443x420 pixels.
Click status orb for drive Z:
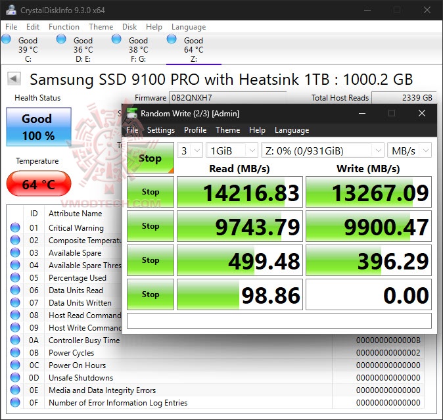click(172, 39)
